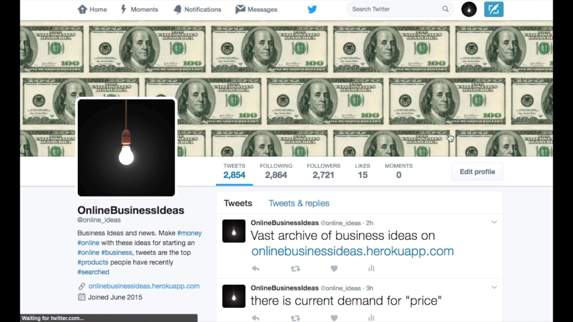Viewport: 573px width, 322px height.
Task: Expand options chevron on first tweet
Action: 494,222
